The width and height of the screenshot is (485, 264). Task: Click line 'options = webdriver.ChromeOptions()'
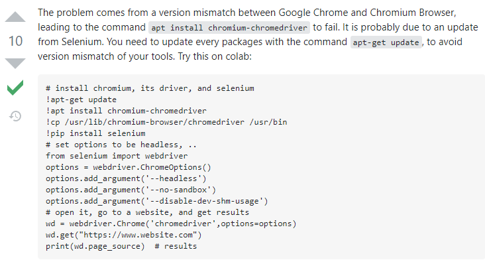pos(129,167)
